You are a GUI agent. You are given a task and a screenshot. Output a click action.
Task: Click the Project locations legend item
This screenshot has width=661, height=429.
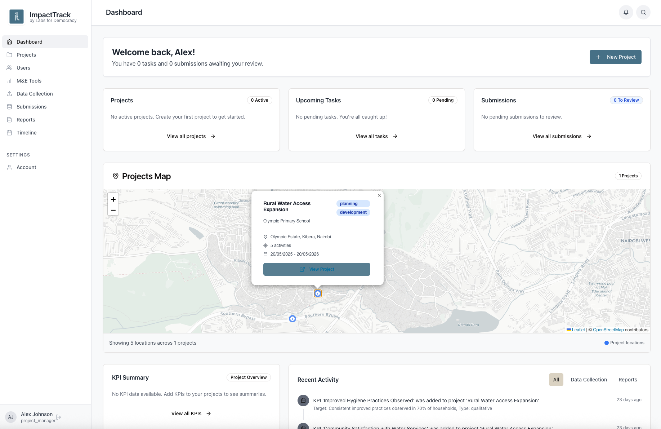pyautogui.click(x=624, y=343)
